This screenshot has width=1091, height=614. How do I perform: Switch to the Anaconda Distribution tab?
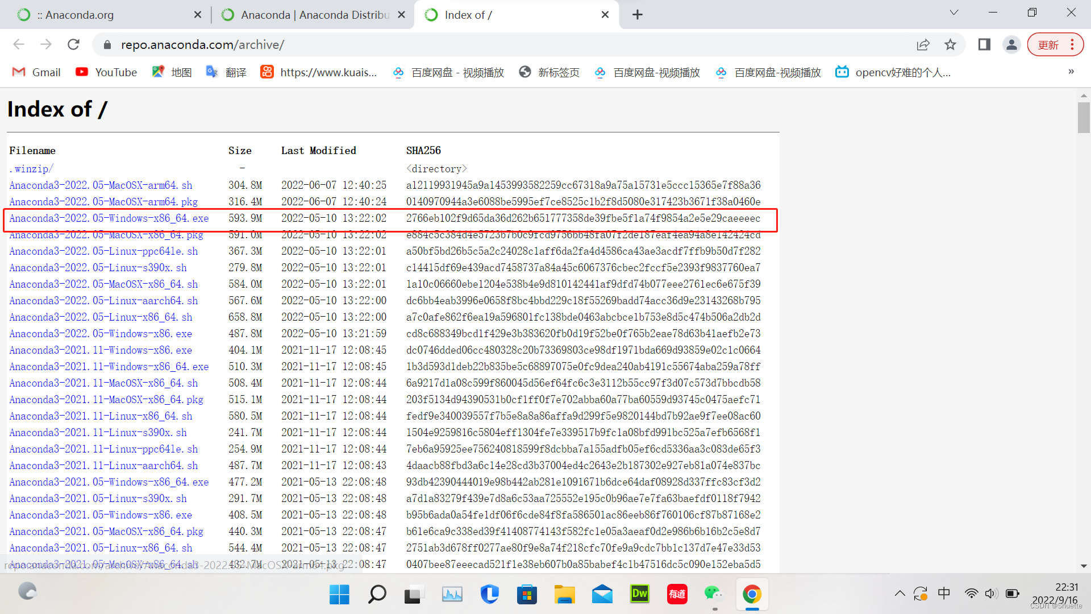(x=314, y=15)
